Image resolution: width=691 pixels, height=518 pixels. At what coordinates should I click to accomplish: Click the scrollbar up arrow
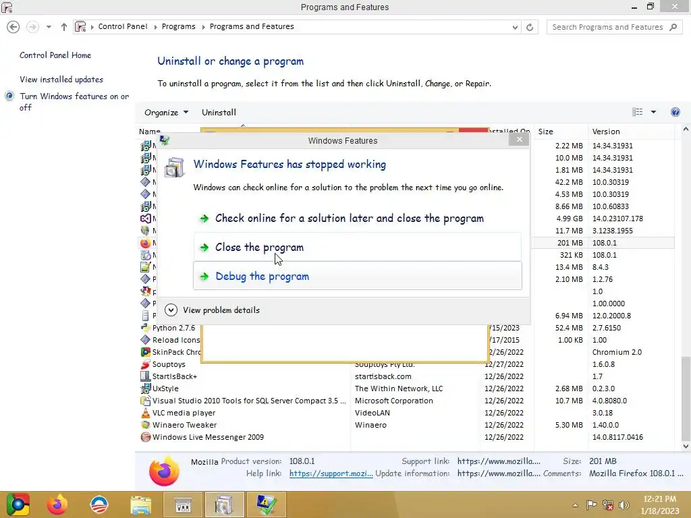click(x=686, y=129)
